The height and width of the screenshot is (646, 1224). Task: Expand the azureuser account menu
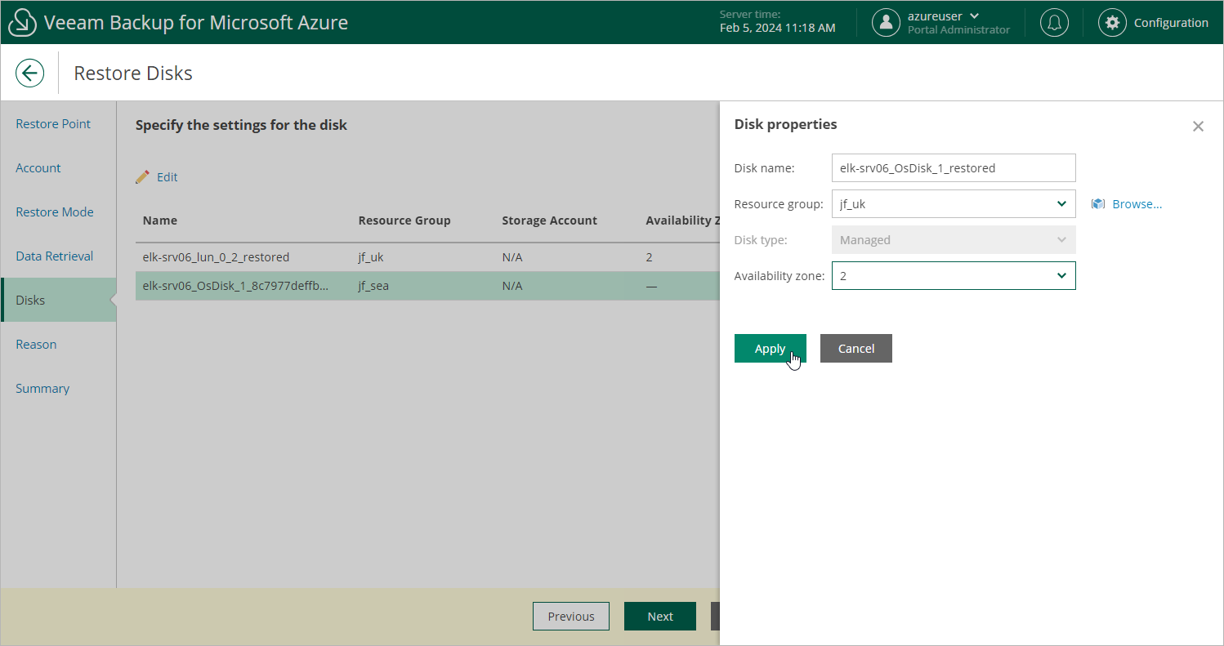point(974,16)
